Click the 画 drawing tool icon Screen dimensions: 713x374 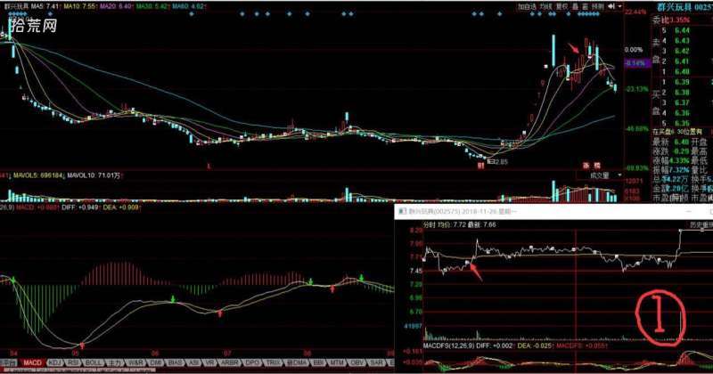coord(585,7)
